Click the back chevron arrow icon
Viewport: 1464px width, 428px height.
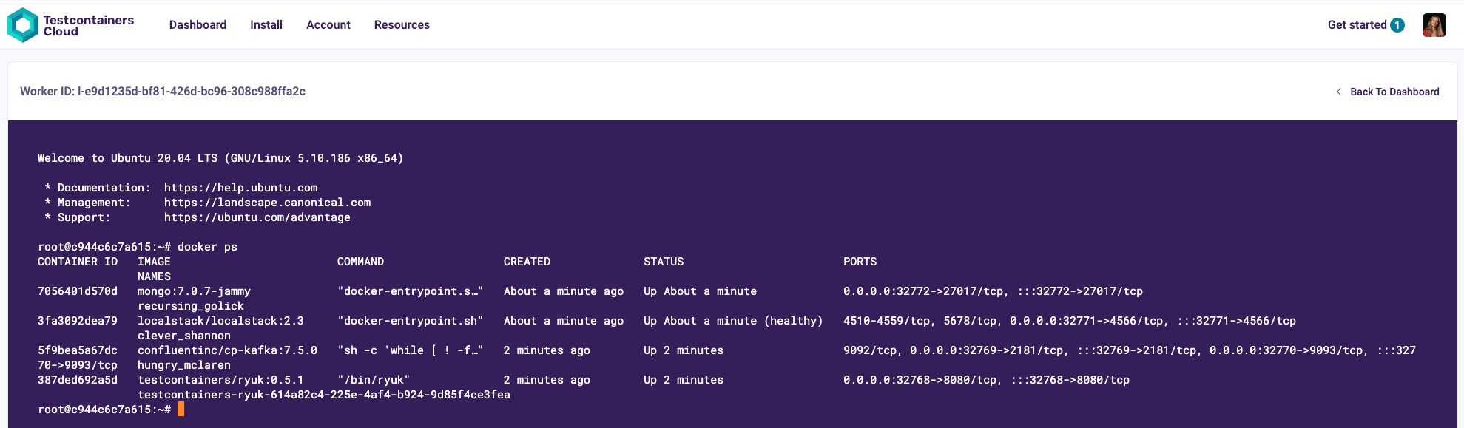[x=1338, y=92]
